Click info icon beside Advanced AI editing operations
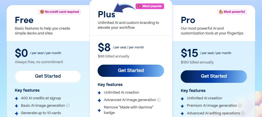262x117 pixels. point(242,113)
